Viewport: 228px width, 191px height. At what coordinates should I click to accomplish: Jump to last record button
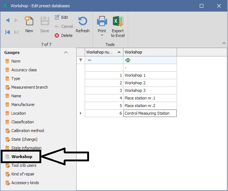pyautogui.click(x=16, y=32)
